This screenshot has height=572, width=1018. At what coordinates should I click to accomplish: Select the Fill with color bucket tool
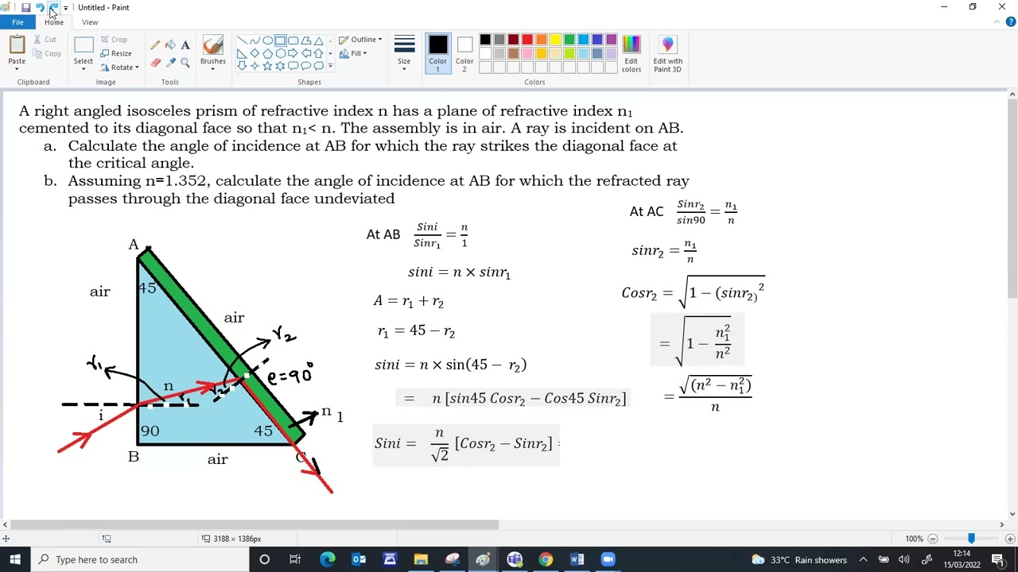[170, 45]
